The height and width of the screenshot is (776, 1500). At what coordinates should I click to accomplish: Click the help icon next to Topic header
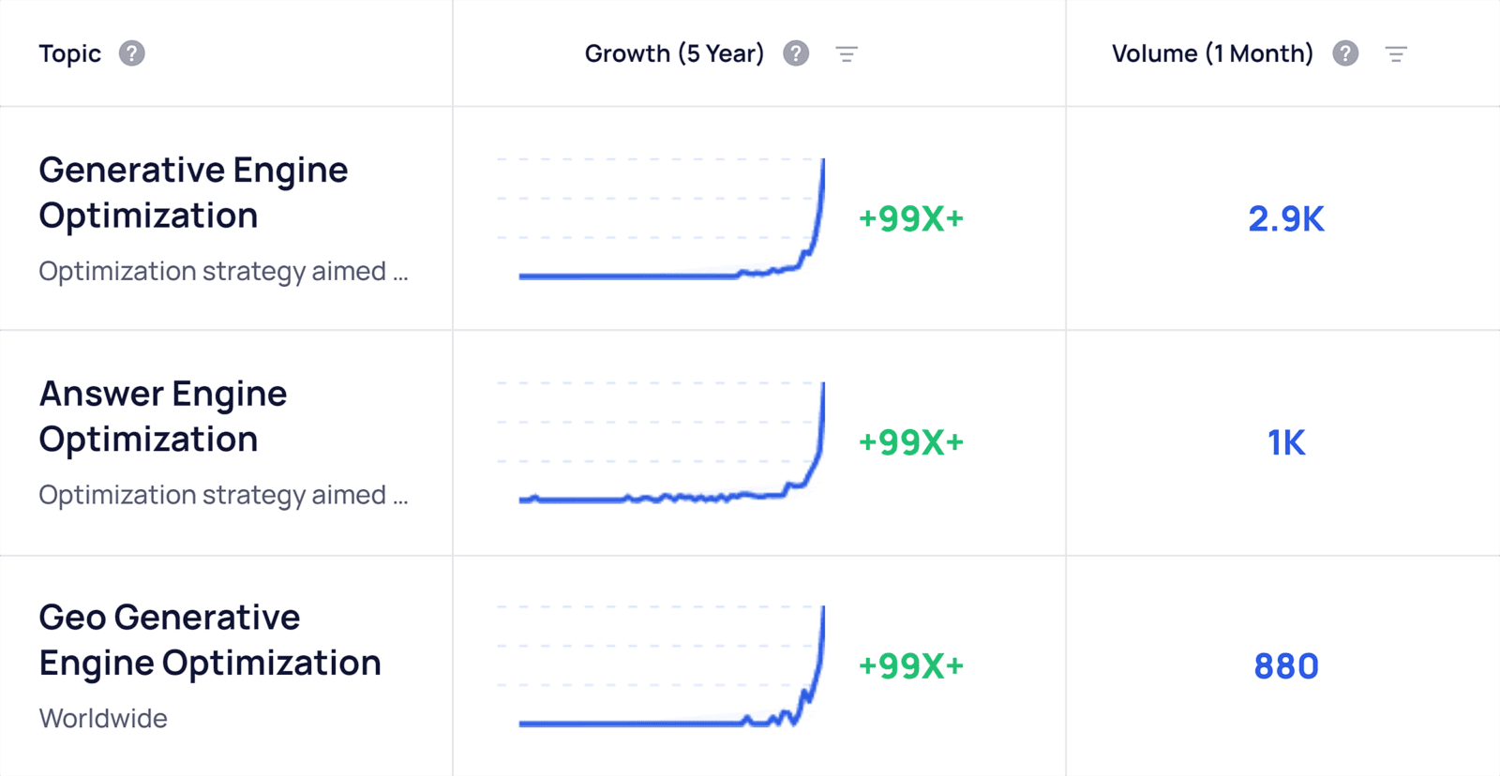(132, 53)
